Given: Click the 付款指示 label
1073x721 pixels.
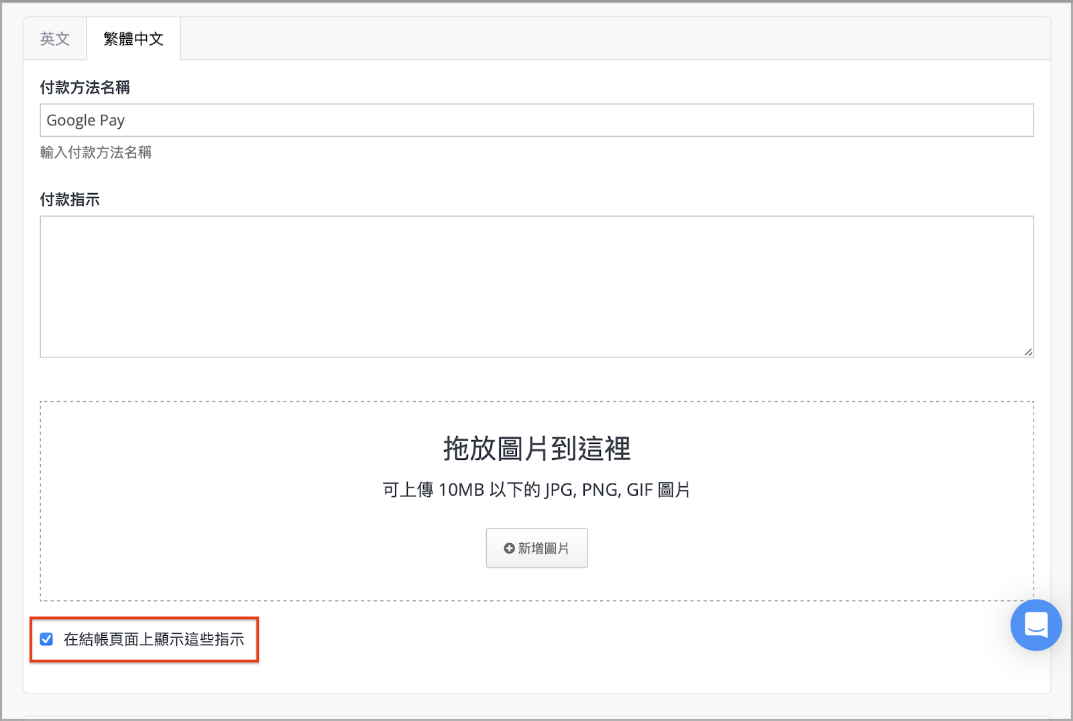Looking at the screenshot, I should [x=70, y=199].
